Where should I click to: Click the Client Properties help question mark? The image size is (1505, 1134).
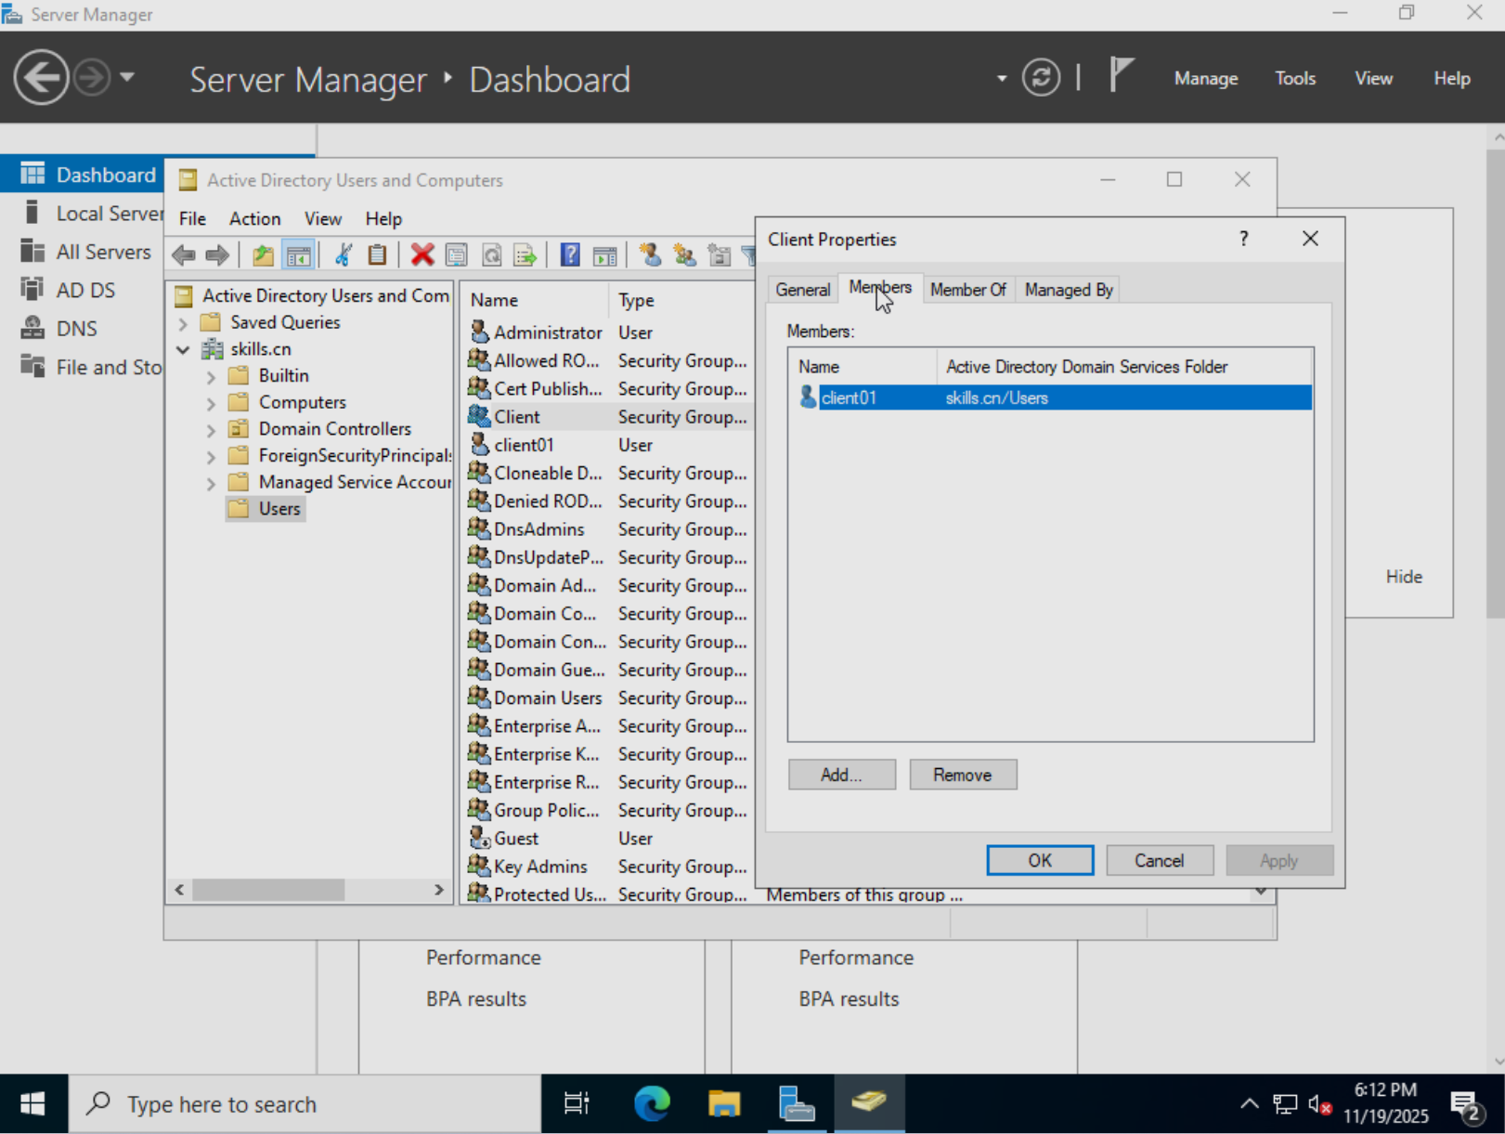[x=1243, y=239]
